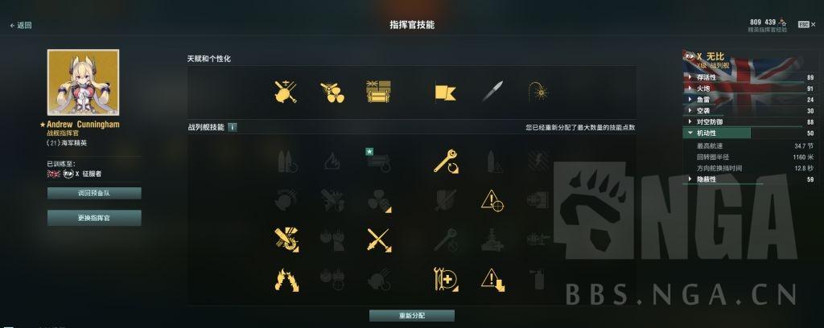Image resolution: width=824 pixels, height=328 pixels.
Task: Select the warning triangle down-arrow skill
Action: (493, 279)
